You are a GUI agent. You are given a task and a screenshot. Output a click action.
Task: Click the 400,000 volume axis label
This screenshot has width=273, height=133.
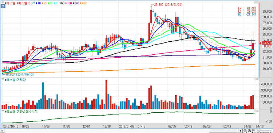pos(266,84)
